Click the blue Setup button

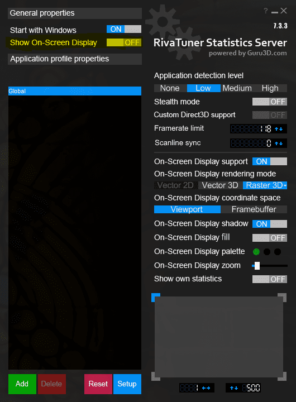127,384
